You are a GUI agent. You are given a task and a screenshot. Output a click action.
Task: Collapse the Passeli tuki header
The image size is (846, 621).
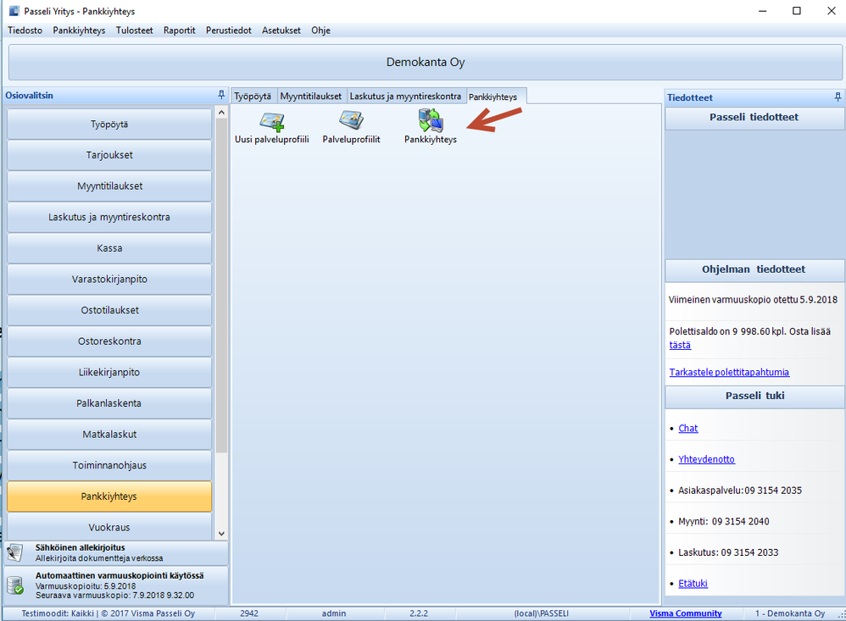click(754, 396)
